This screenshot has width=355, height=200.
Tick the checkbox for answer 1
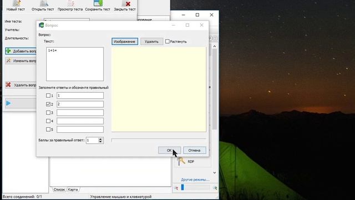point(48,96)
